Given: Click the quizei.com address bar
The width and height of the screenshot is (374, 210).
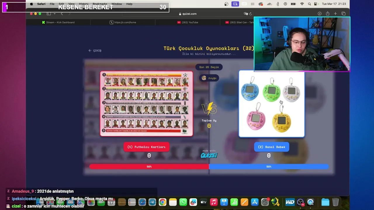Looking at the screenshot, I should click(187, 14).
